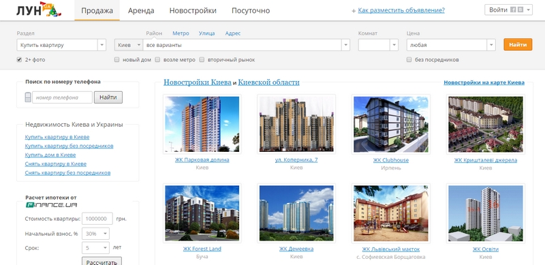Click the phone icon beside the number field

click(28, 97)
